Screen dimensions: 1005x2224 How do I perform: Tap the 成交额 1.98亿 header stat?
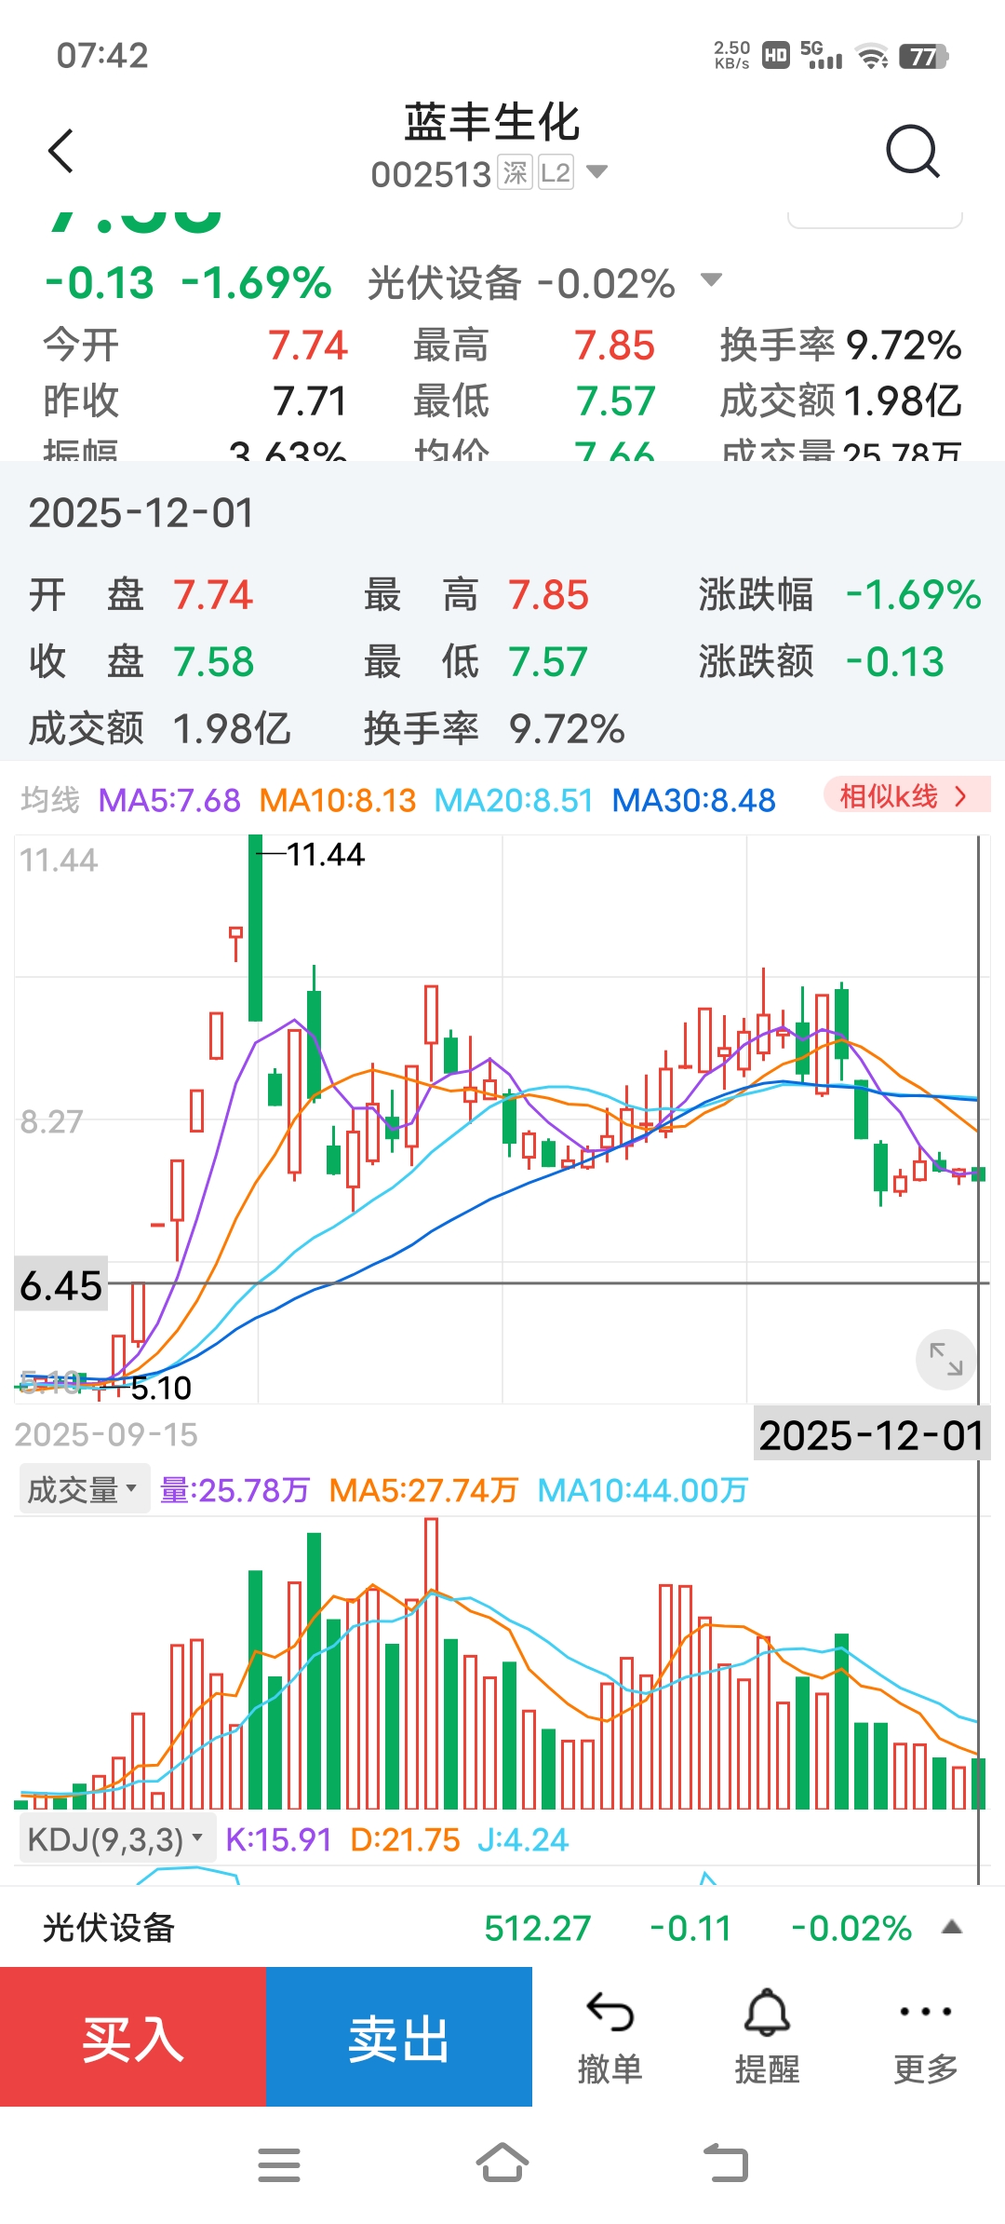840,401
